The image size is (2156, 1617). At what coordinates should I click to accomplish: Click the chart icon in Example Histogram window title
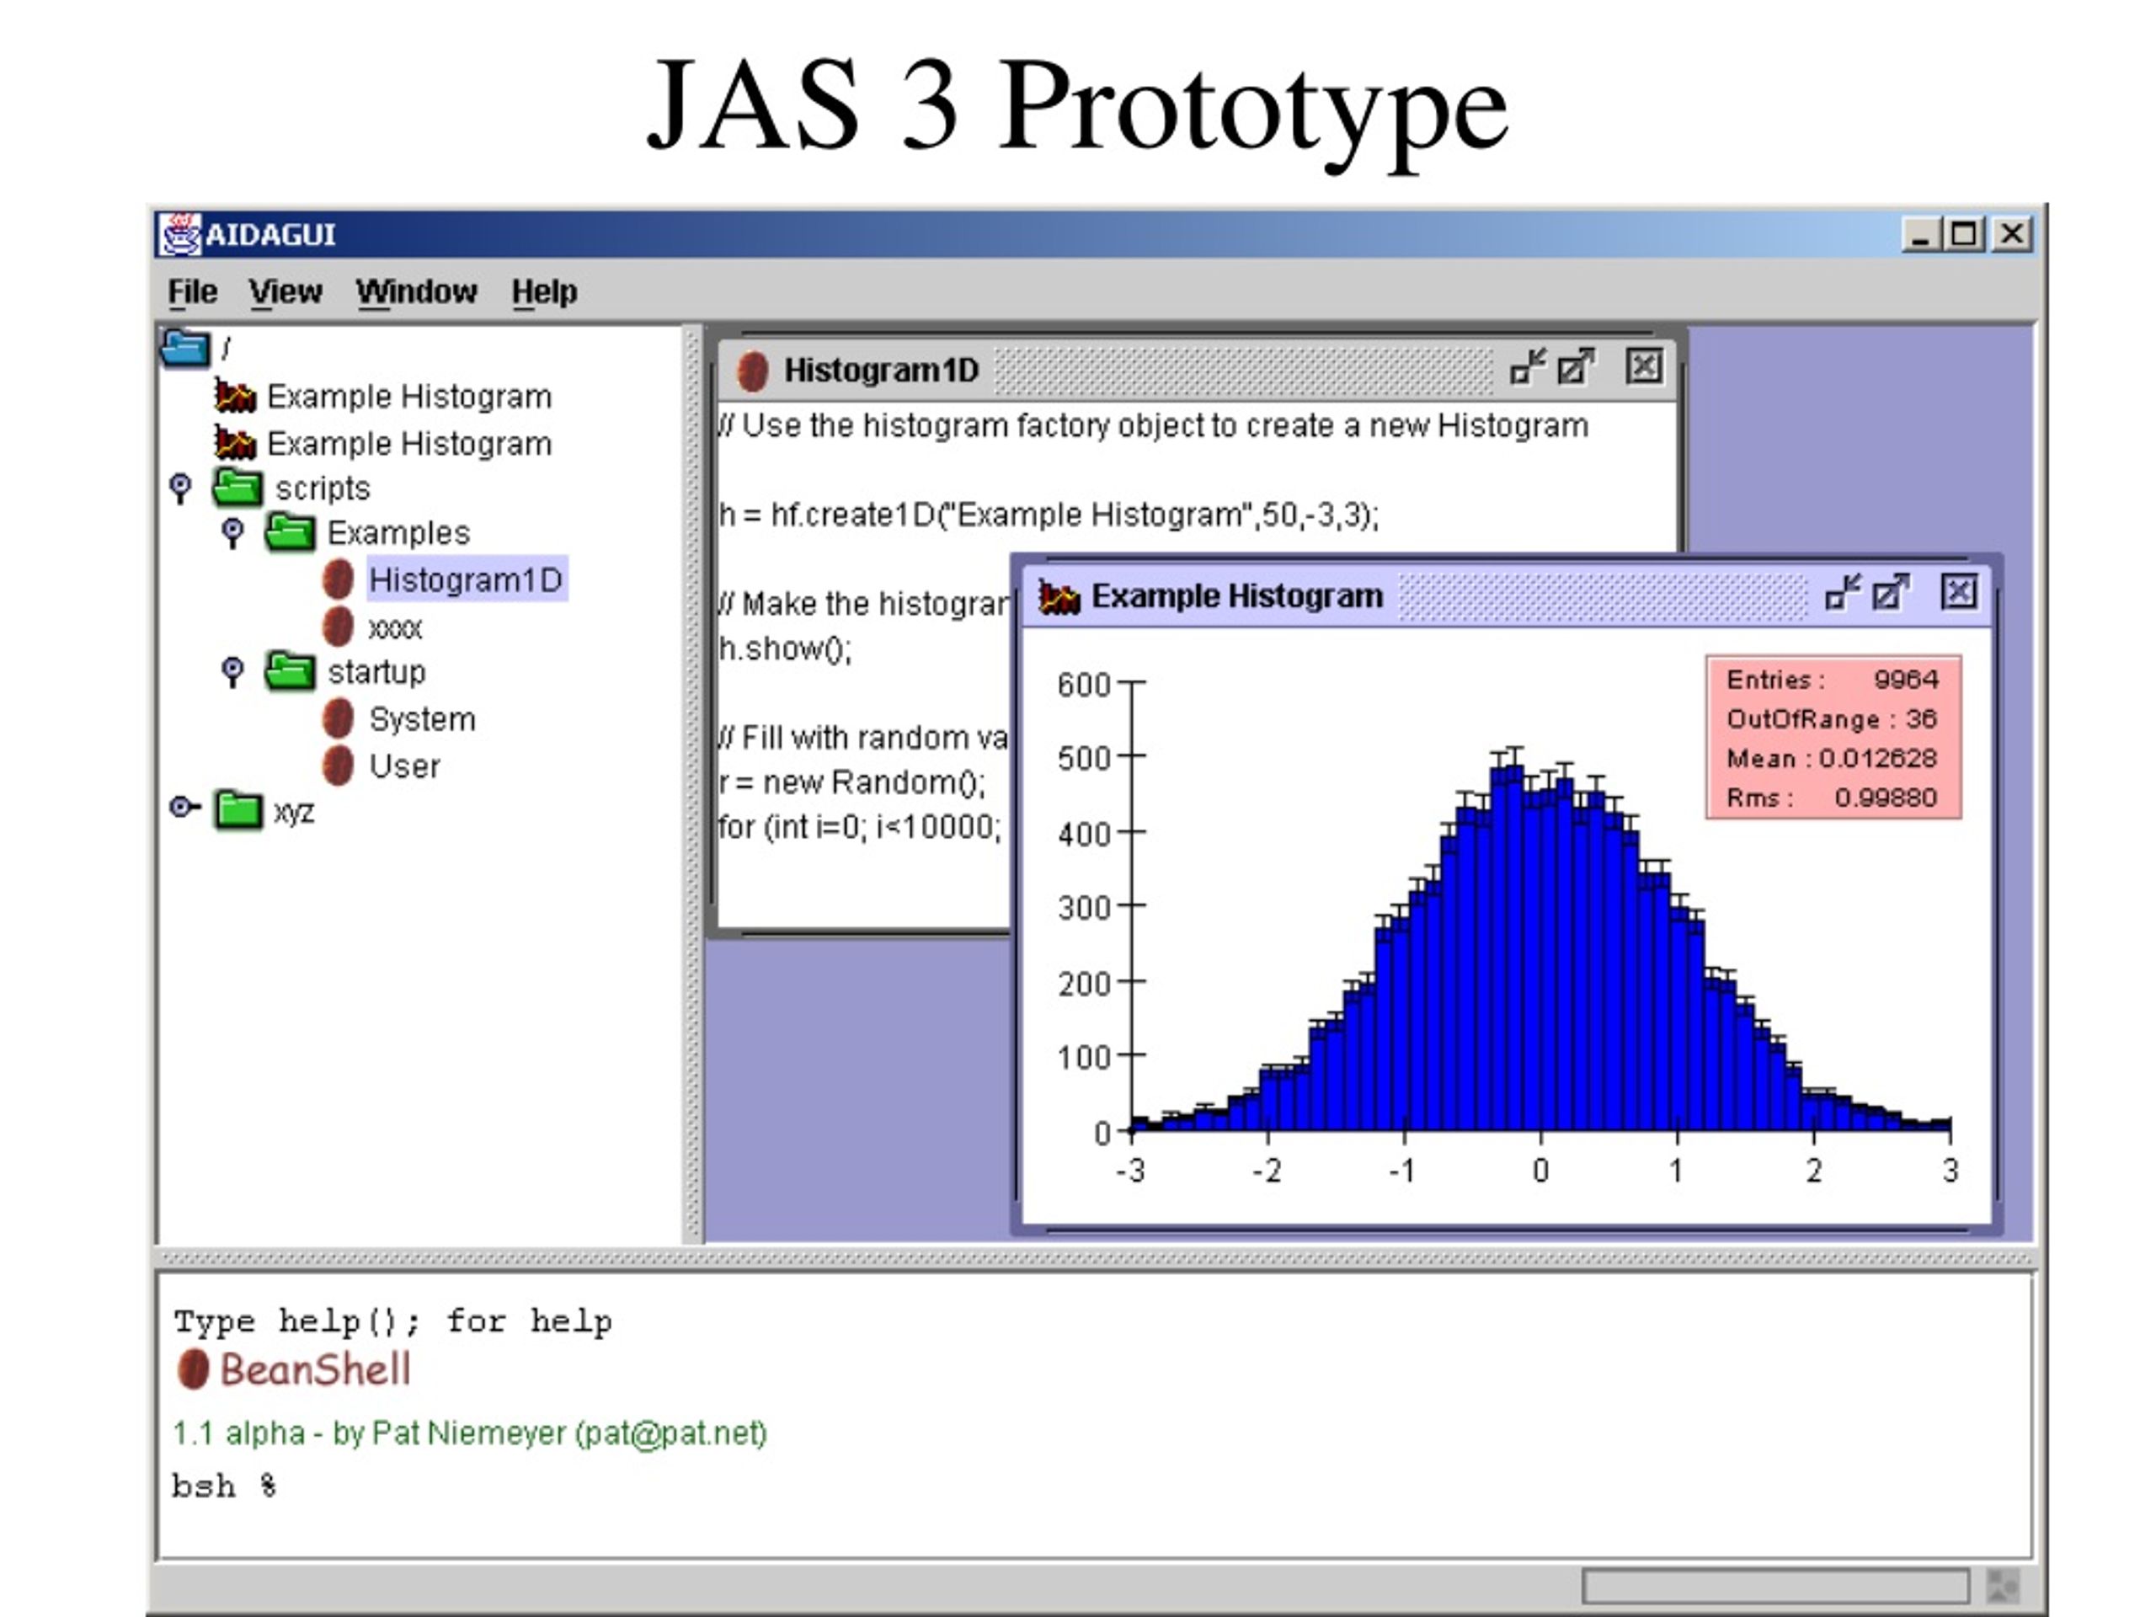point(1059,596)
